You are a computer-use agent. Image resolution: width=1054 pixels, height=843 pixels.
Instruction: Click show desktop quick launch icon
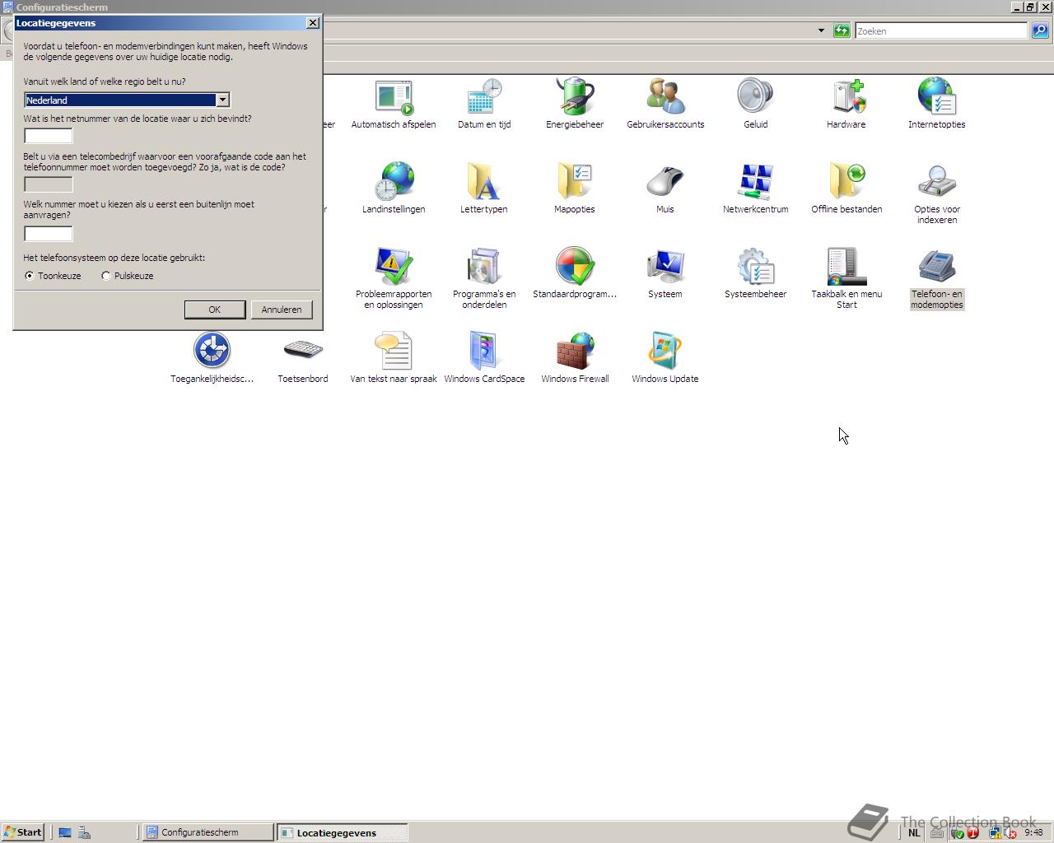65,832
